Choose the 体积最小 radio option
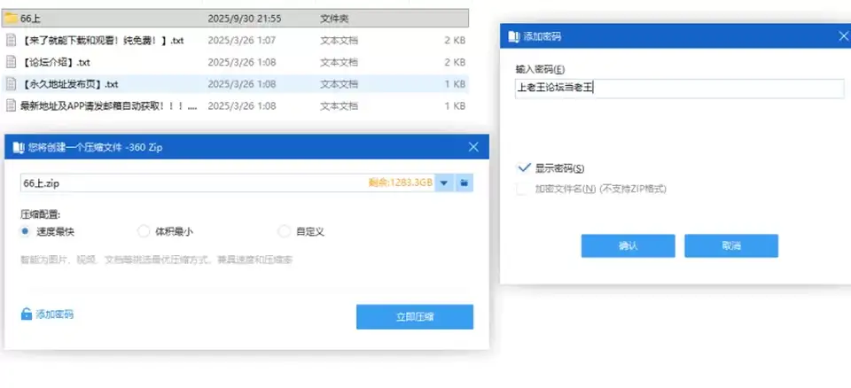 [144, 232]
